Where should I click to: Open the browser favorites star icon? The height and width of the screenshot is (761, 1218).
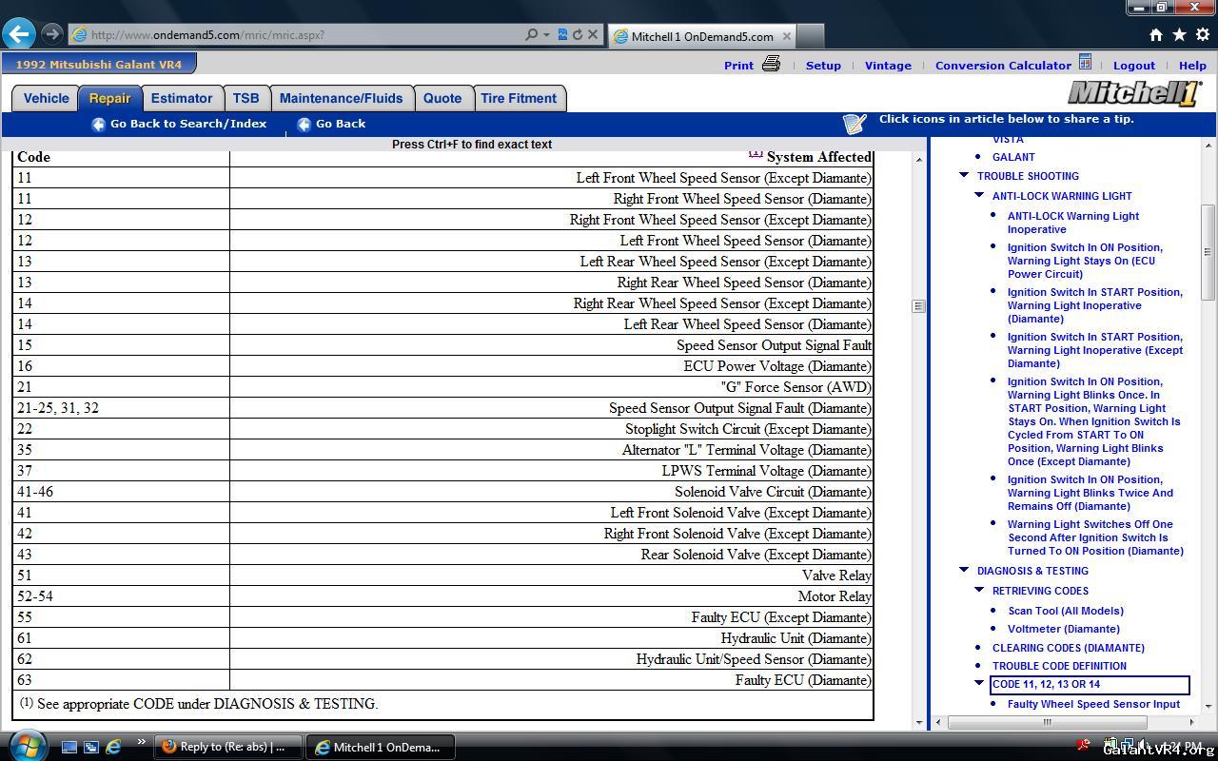coord(1179,34)
